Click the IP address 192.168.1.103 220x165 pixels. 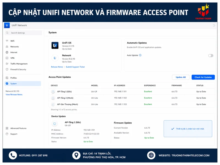pos(120,104)
